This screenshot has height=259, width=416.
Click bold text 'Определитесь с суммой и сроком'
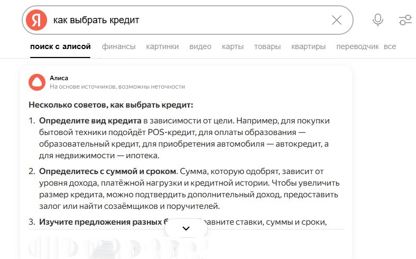point(107,171)
